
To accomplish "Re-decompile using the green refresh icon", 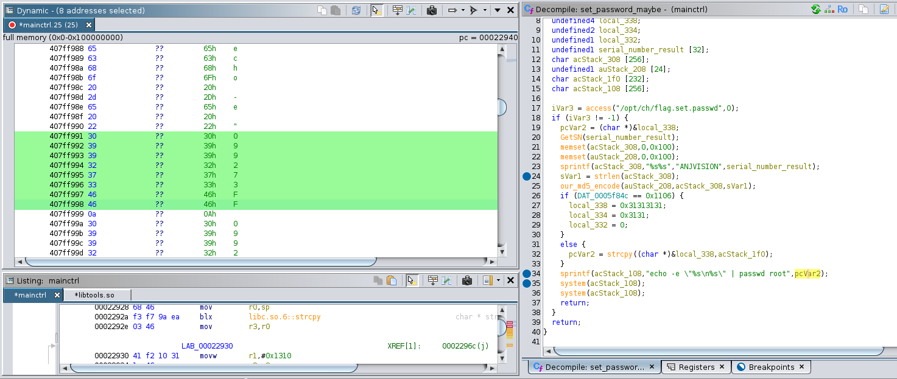I will [817, 9].
